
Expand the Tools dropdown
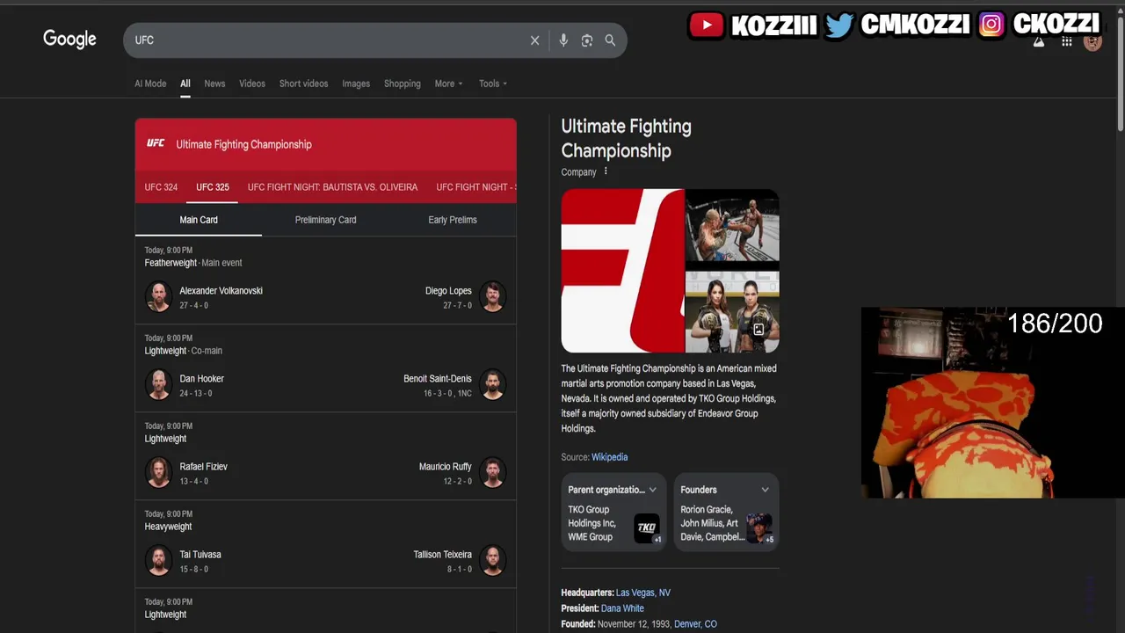click(493, 84)
